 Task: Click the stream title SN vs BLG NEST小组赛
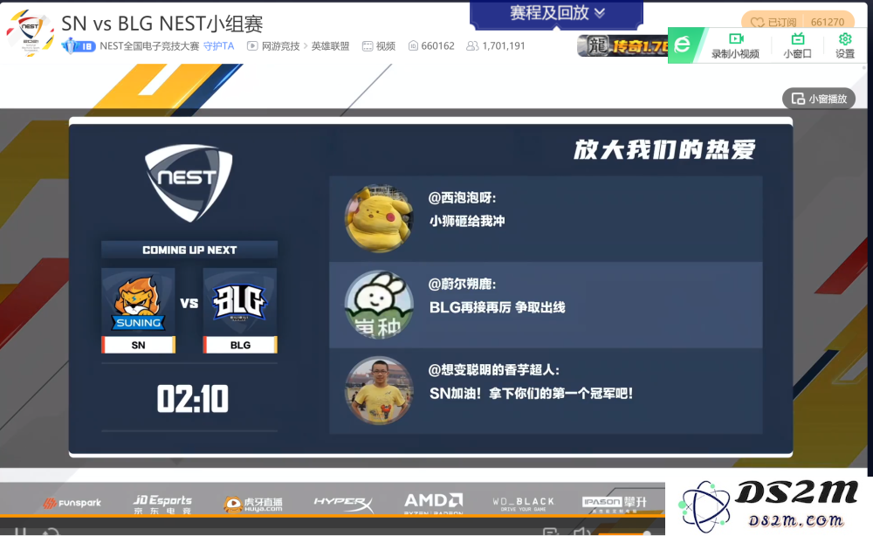tap(162, 24)
